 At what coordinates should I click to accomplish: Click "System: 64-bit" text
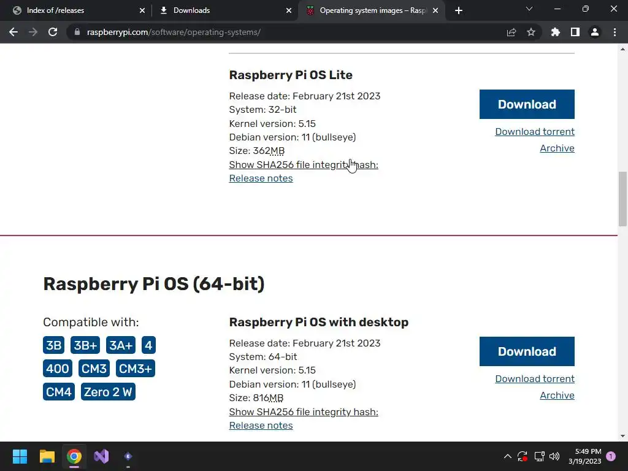click(263, 356)
